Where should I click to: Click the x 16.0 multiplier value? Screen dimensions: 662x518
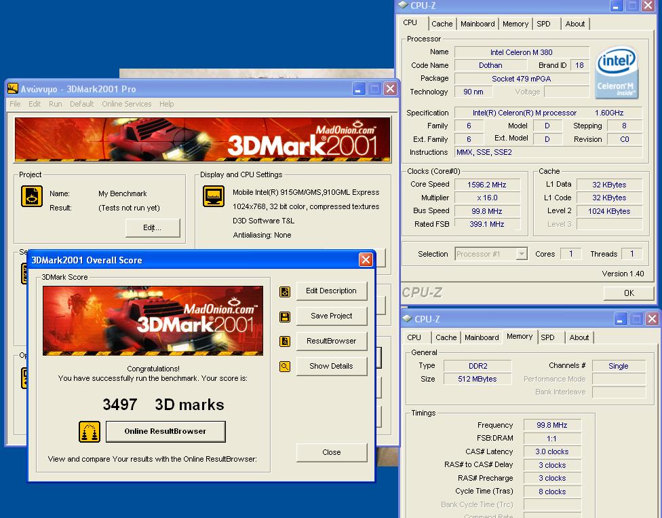coord(487,198)
